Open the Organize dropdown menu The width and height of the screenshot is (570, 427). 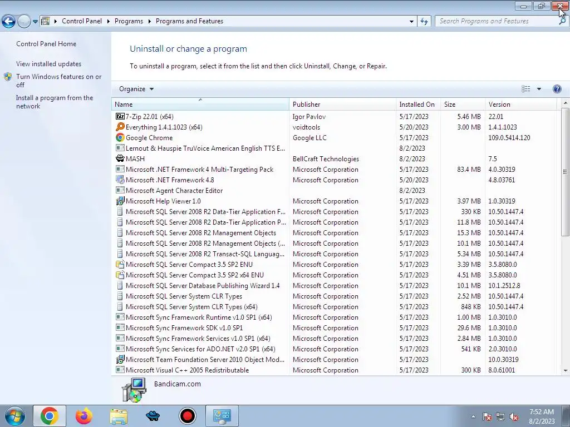click(136, 89)
